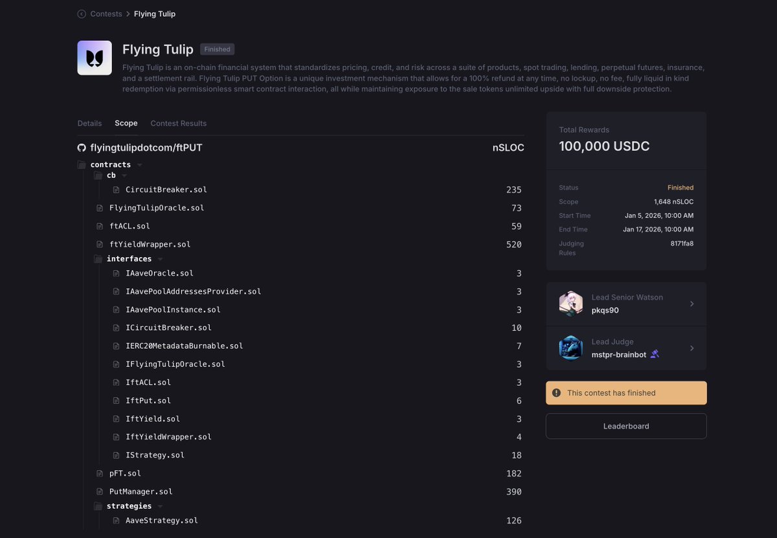Click the file icon for PutManager.sol
Image resolution: width=777 pixels, height=538 pixels.
100,491
